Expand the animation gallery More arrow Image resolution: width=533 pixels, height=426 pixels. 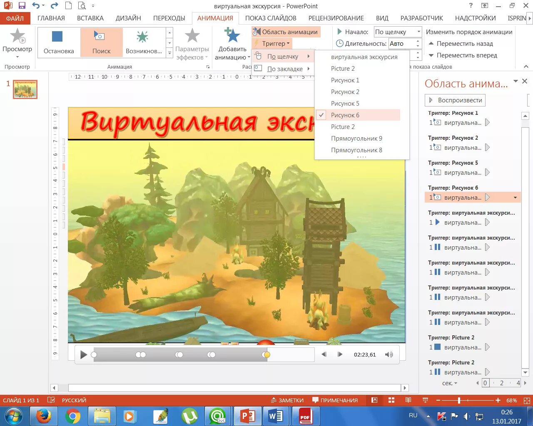169,53
